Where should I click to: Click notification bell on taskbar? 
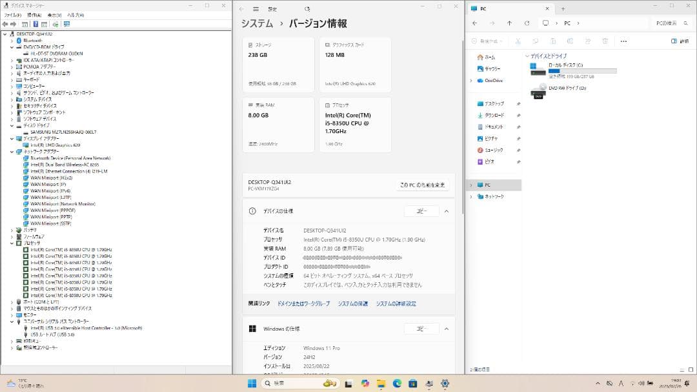pos(687,383)
